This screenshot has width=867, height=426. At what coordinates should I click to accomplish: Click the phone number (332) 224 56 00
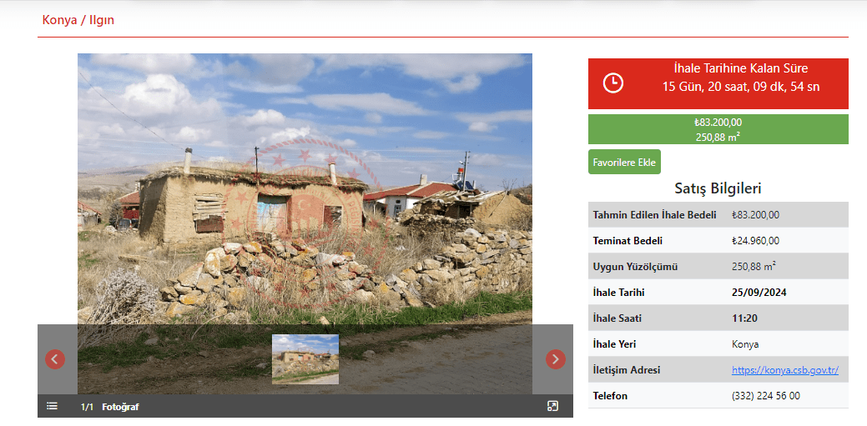765,396
